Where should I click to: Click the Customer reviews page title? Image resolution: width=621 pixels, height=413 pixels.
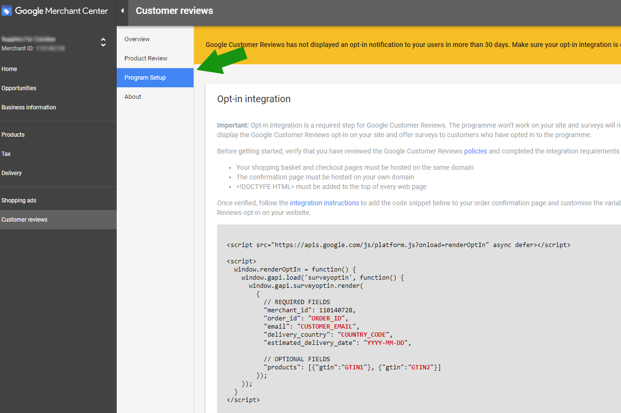click(x=174, y=11)
